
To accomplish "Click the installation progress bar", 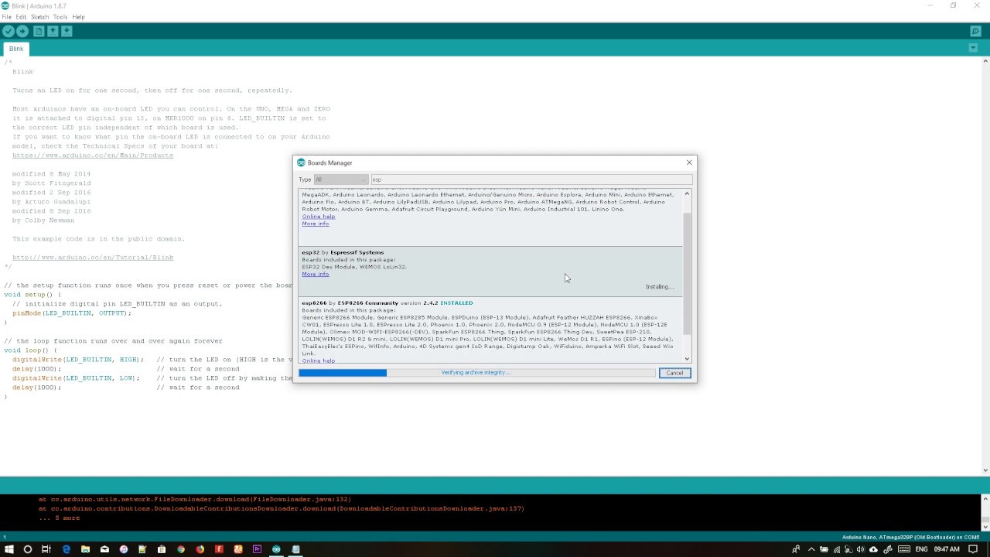I will click(x=477, y=373).
